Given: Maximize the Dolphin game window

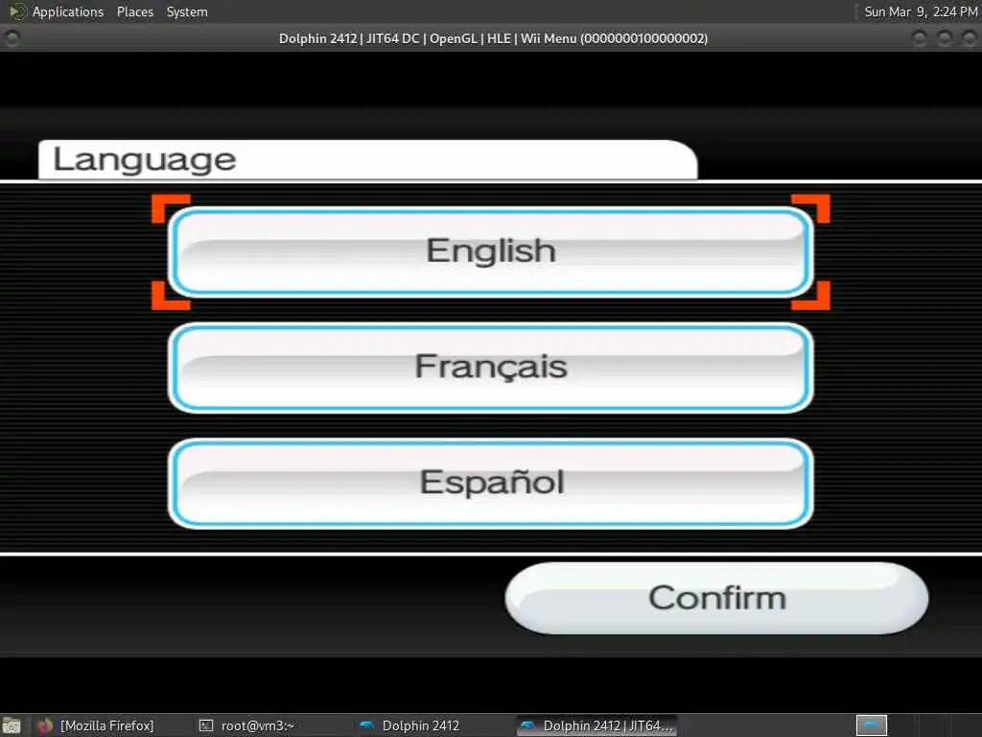Looking at the screenshot, I should [x=945, y=38].
